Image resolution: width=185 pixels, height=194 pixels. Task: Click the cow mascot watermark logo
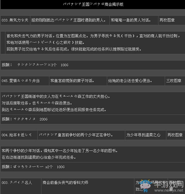(x=145, y=186)
